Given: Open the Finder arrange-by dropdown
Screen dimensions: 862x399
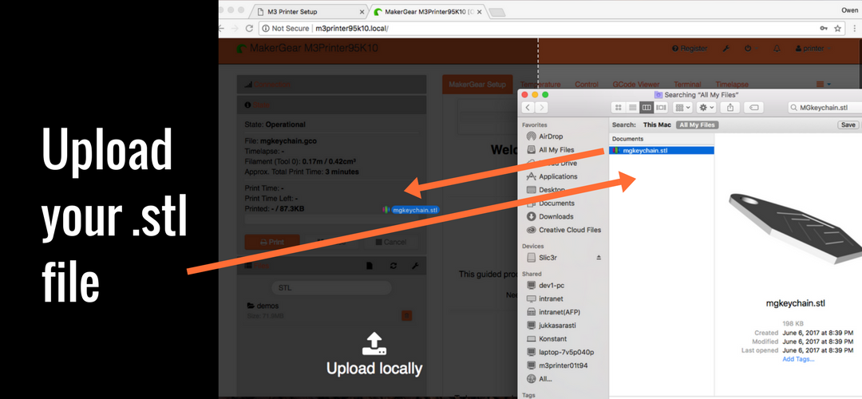Looking at the screenshot, I should click(683, 107).
